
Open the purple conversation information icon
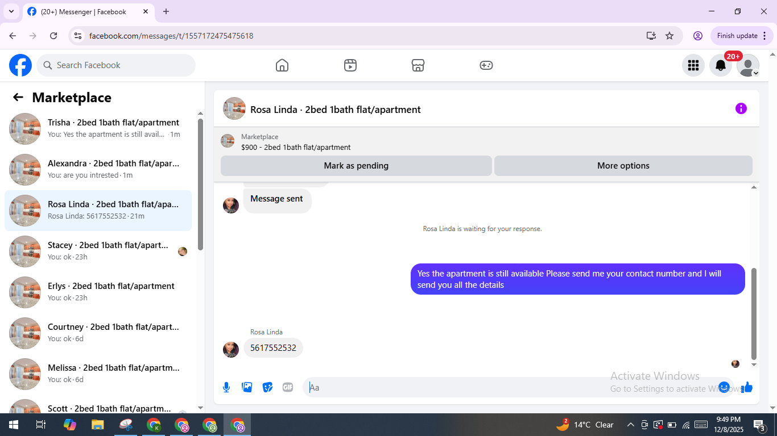coord(741,108)
